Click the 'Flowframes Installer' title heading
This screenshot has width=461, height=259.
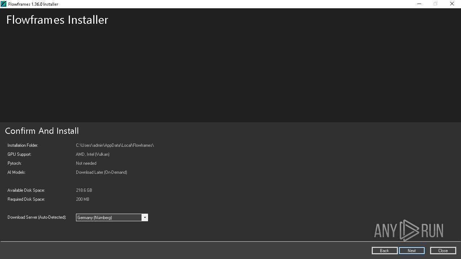tap(57, 20)
